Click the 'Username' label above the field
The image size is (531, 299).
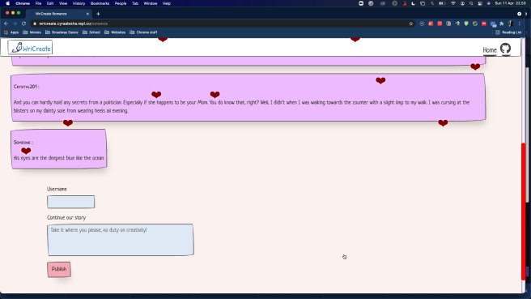(57, 189)
